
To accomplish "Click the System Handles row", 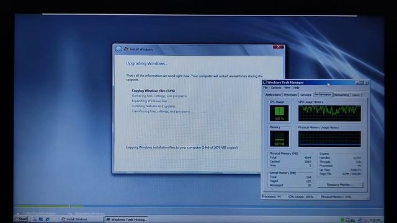I will 340,158.
